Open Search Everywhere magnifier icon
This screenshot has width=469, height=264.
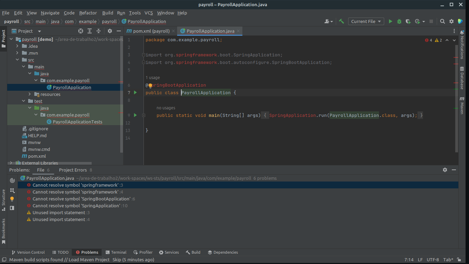[443, 21]
